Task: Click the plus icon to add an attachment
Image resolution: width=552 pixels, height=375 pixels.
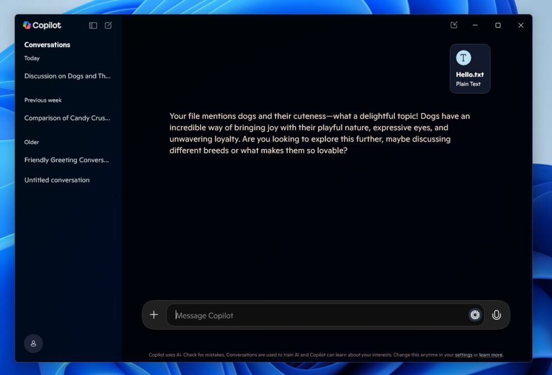Action: 154,315
